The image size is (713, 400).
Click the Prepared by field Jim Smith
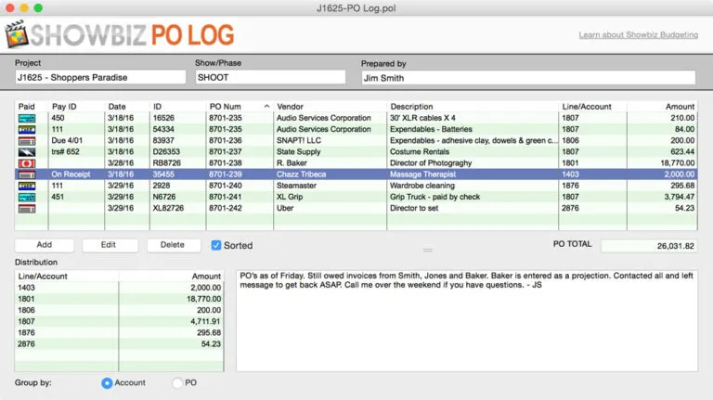point(528,78)
